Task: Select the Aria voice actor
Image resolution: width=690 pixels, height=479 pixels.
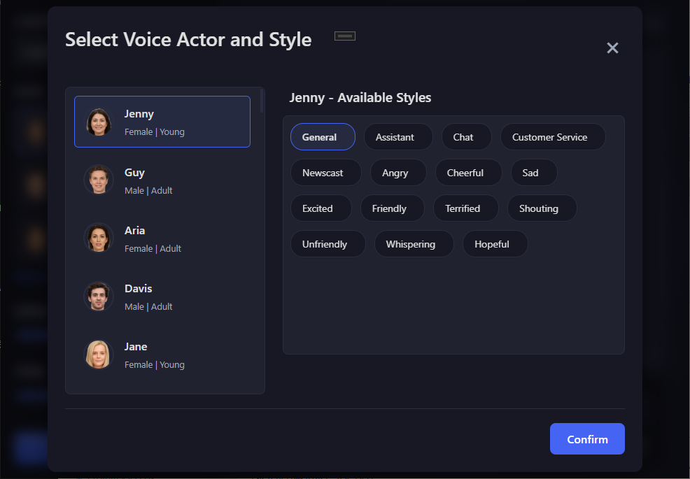Action: [162, 238]
